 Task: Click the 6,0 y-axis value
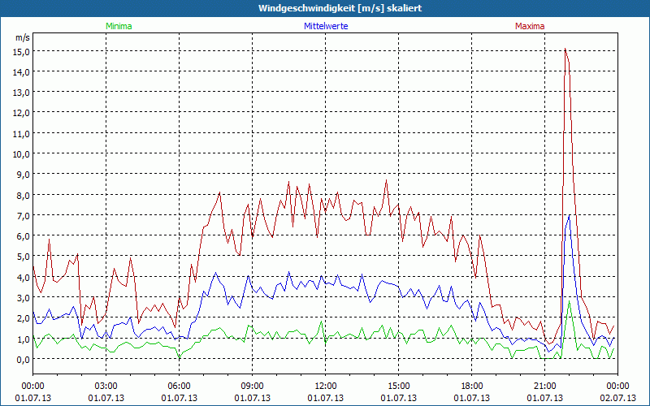coord(23,236)
